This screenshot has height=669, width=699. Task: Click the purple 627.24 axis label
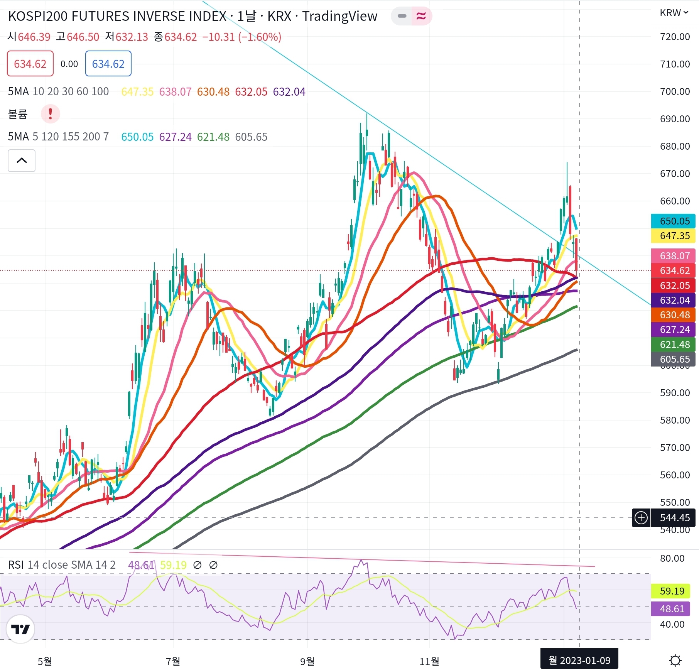point(673,329)
